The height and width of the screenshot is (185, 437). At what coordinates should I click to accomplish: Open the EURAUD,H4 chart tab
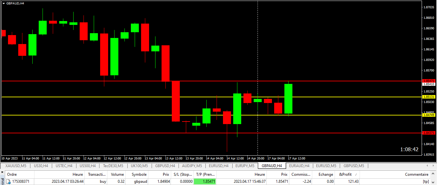click(x=299, y=166)
